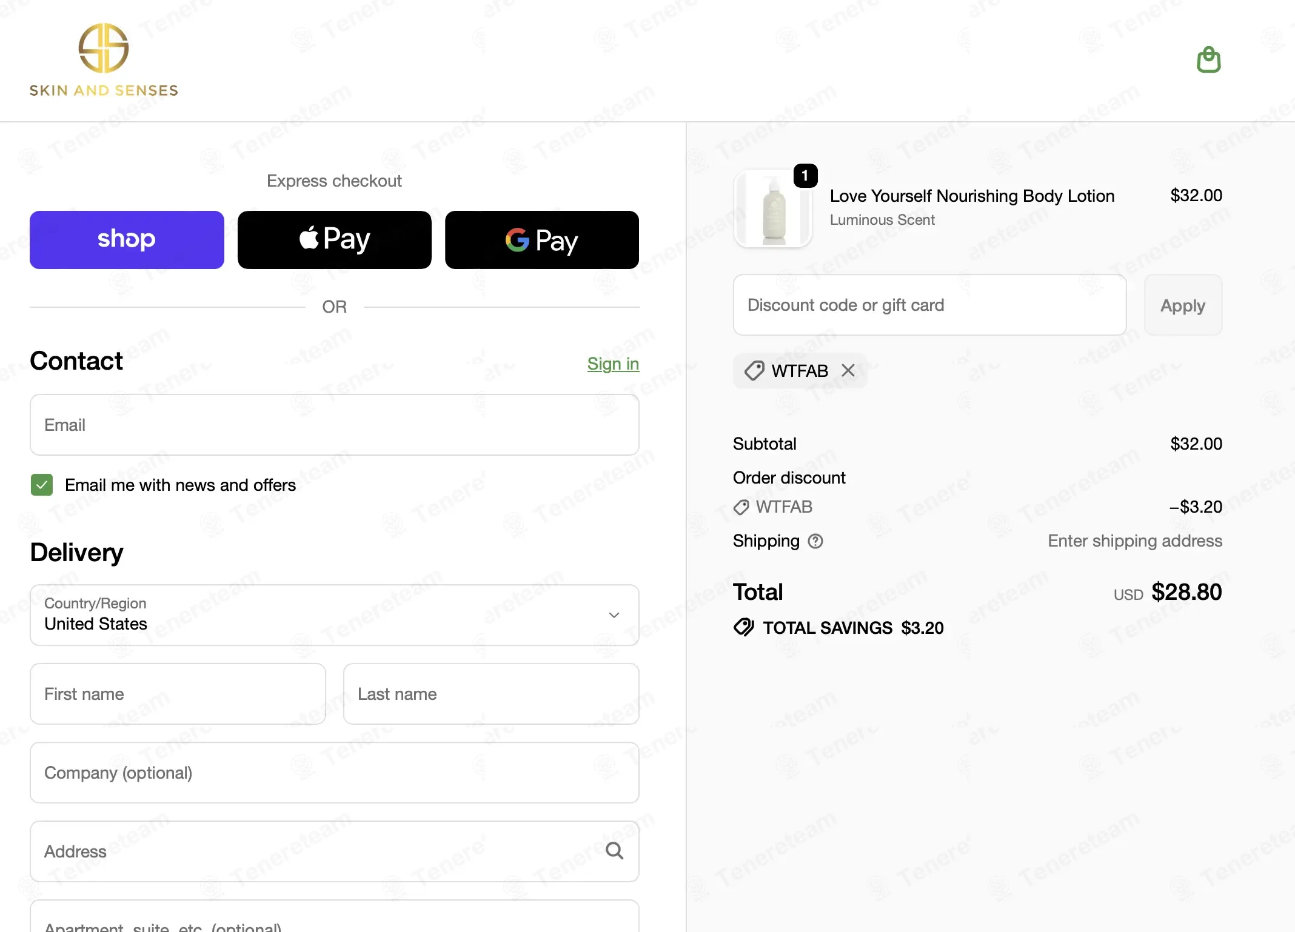Pay with Shop Pay express button

click(x=127, y=240)
